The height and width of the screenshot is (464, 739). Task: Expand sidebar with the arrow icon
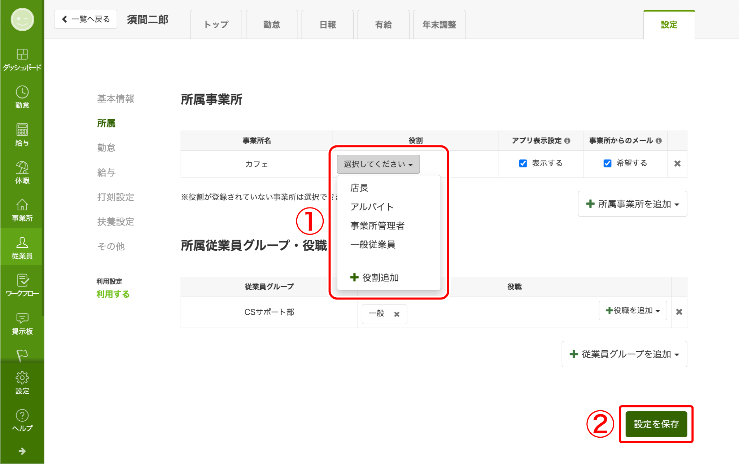click(22, 451)
